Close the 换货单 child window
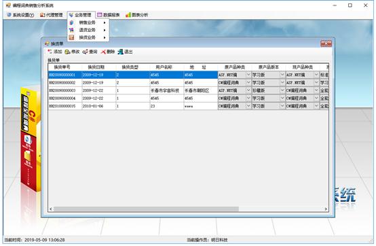 (x=326, y=43)
